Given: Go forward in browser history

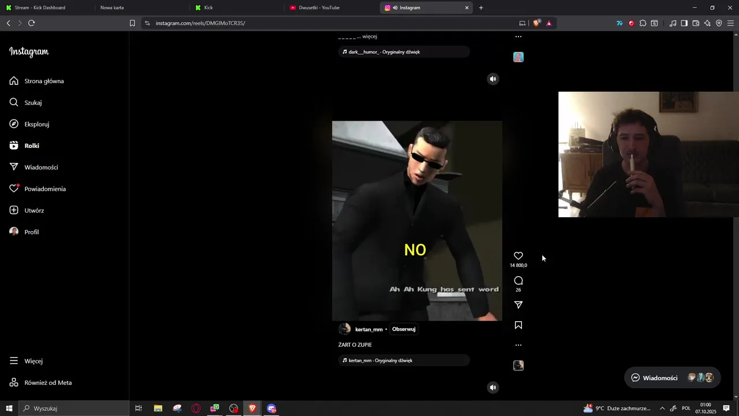Looking at the screenshot, I should tap(20, 23).
